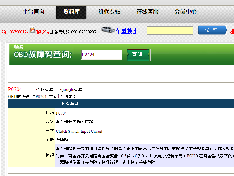Click the QQ penguin chat icon

pos(32,29)
